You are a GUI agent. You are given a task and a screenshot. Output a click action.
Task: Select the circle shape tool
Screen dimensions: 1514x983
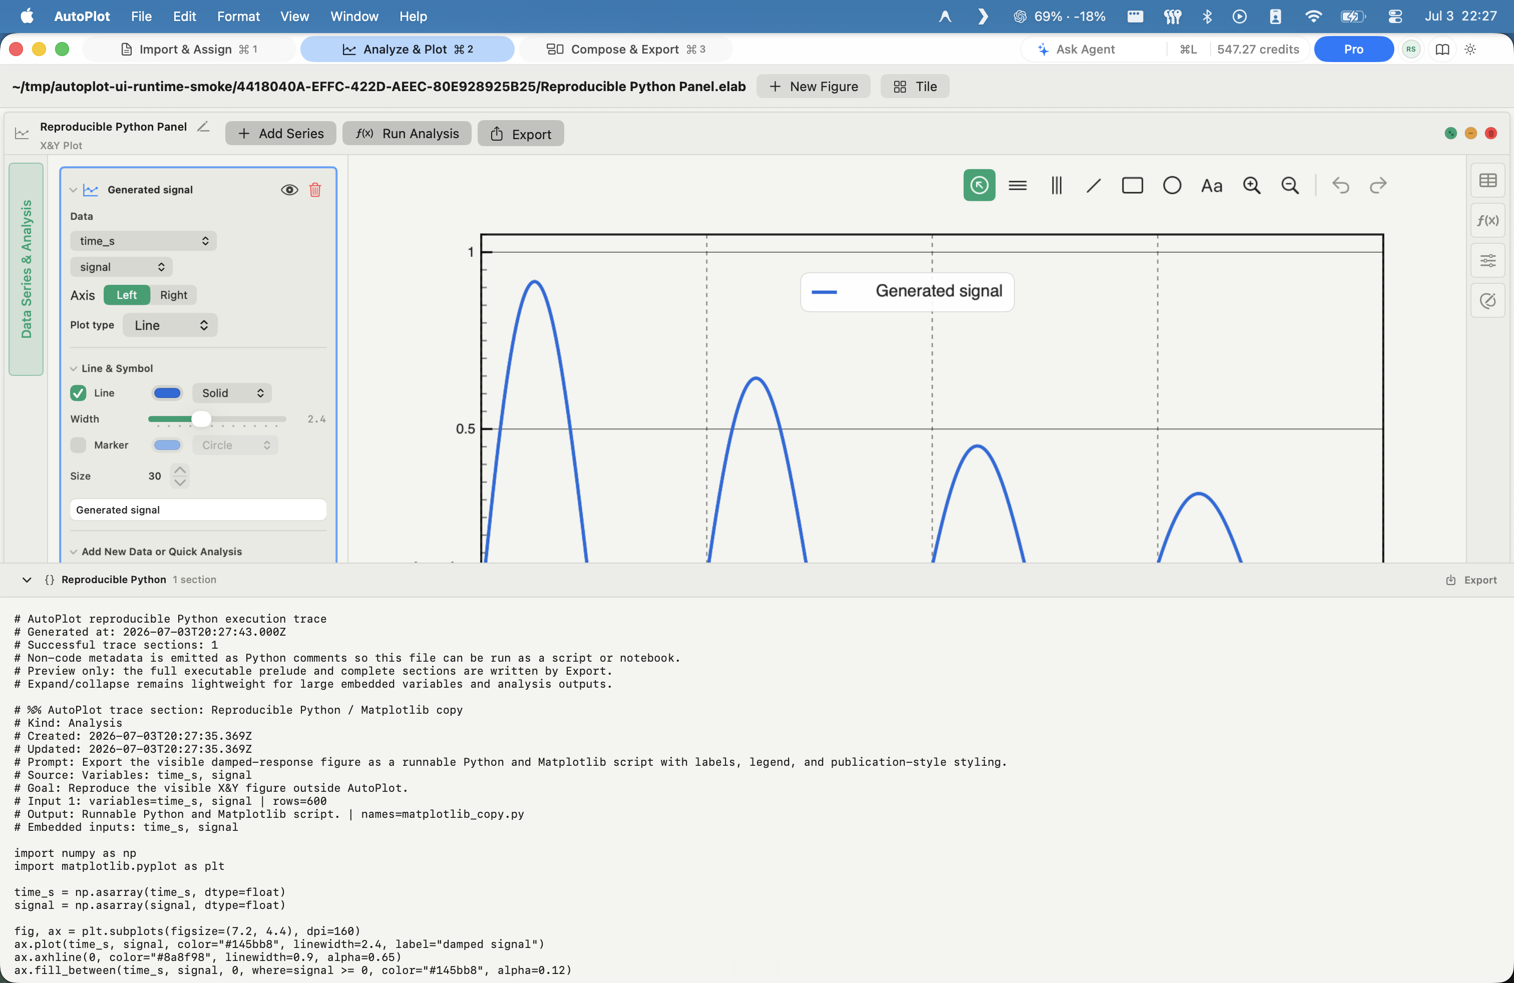pyautogui.click(x=1172, y=186)
